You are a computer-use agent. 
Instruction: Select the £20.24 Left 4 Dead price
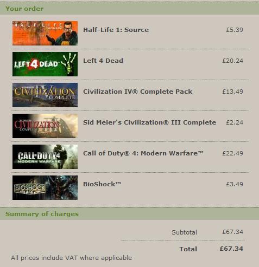point(232,61)
